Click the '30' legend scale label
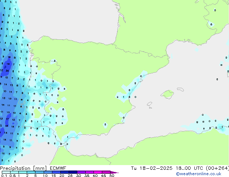This screenshot has width=229, height=177. click(x=78, y=176)
